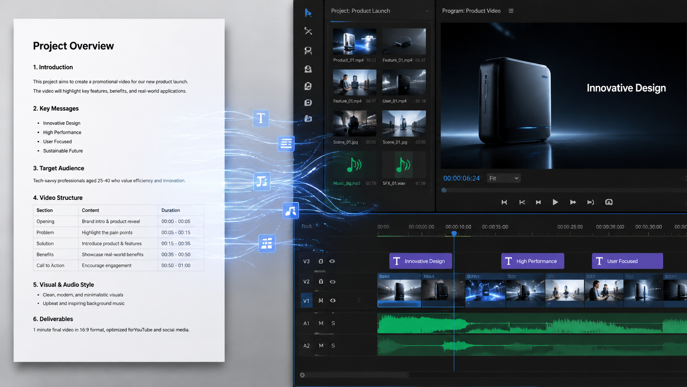Click step back one frame button

tap(522, 202)
